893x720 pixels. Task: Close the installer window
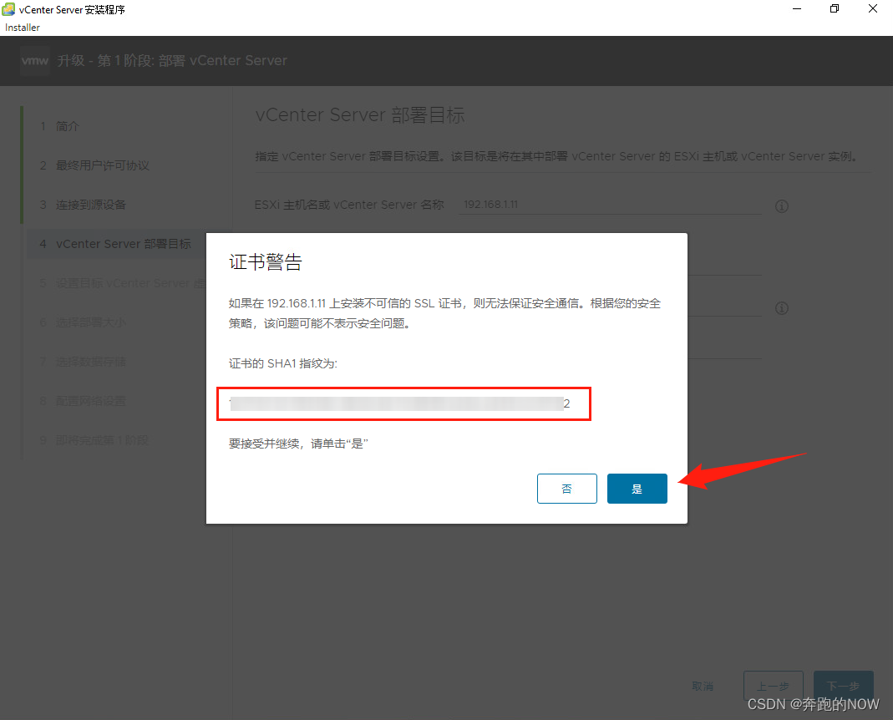pyautogui.click(x=872, y=8)
